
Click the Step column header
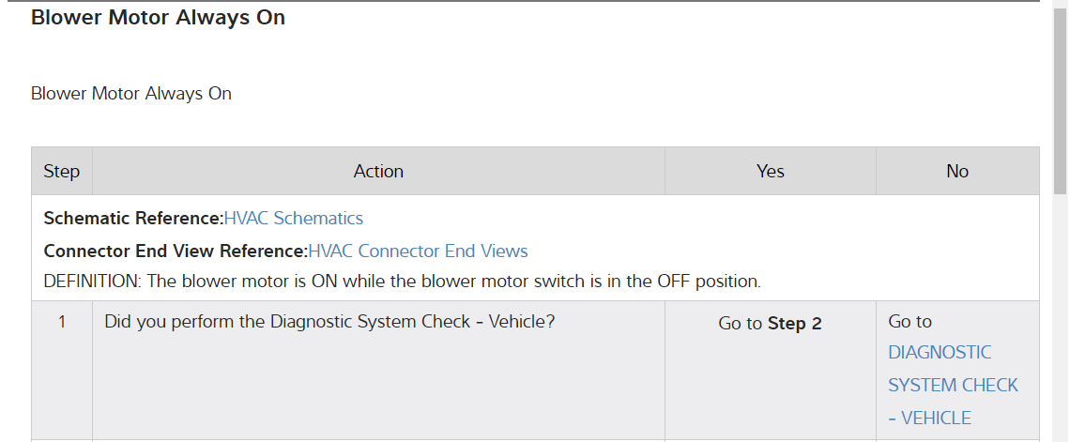coord(62,172)
